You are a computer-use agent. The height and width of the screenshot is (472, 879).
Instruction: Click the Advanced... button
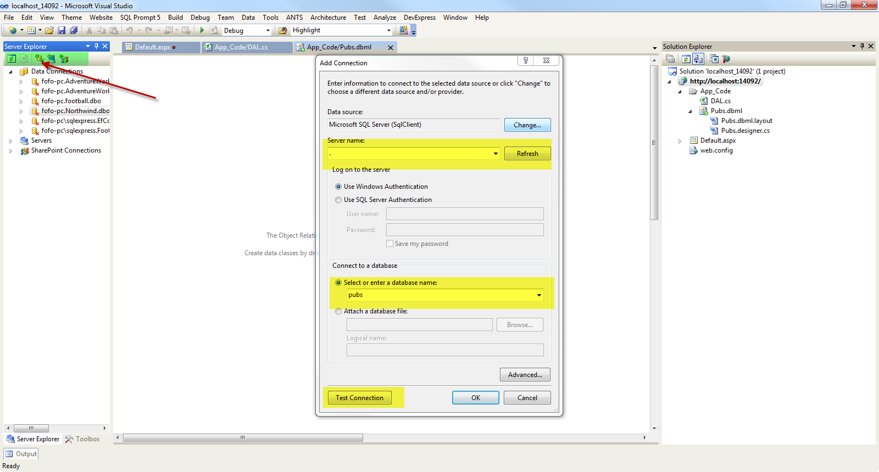point(525,375)
